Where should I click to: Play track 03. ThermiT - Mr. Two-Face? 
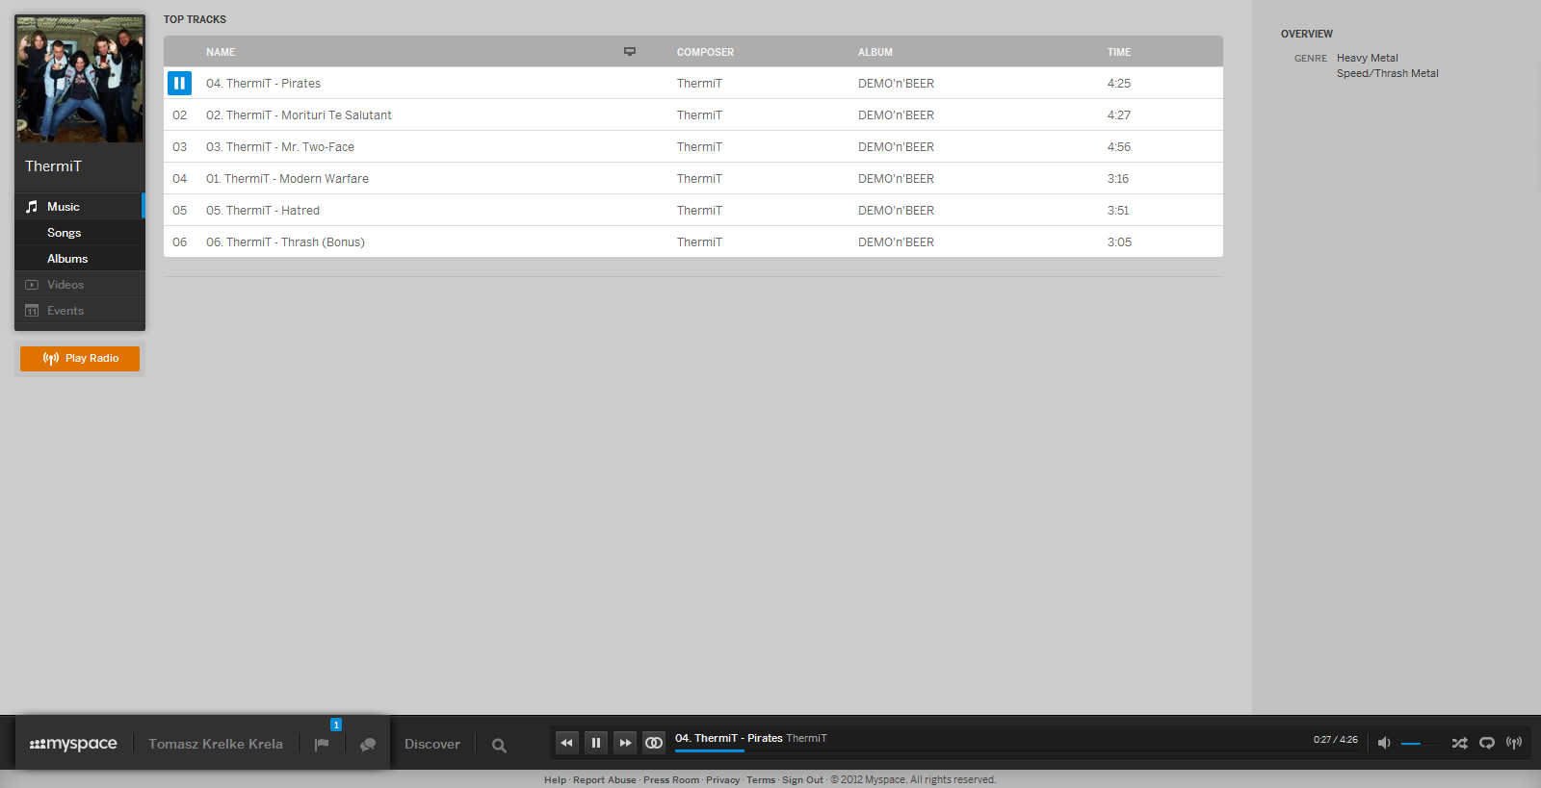click(280, 147)
